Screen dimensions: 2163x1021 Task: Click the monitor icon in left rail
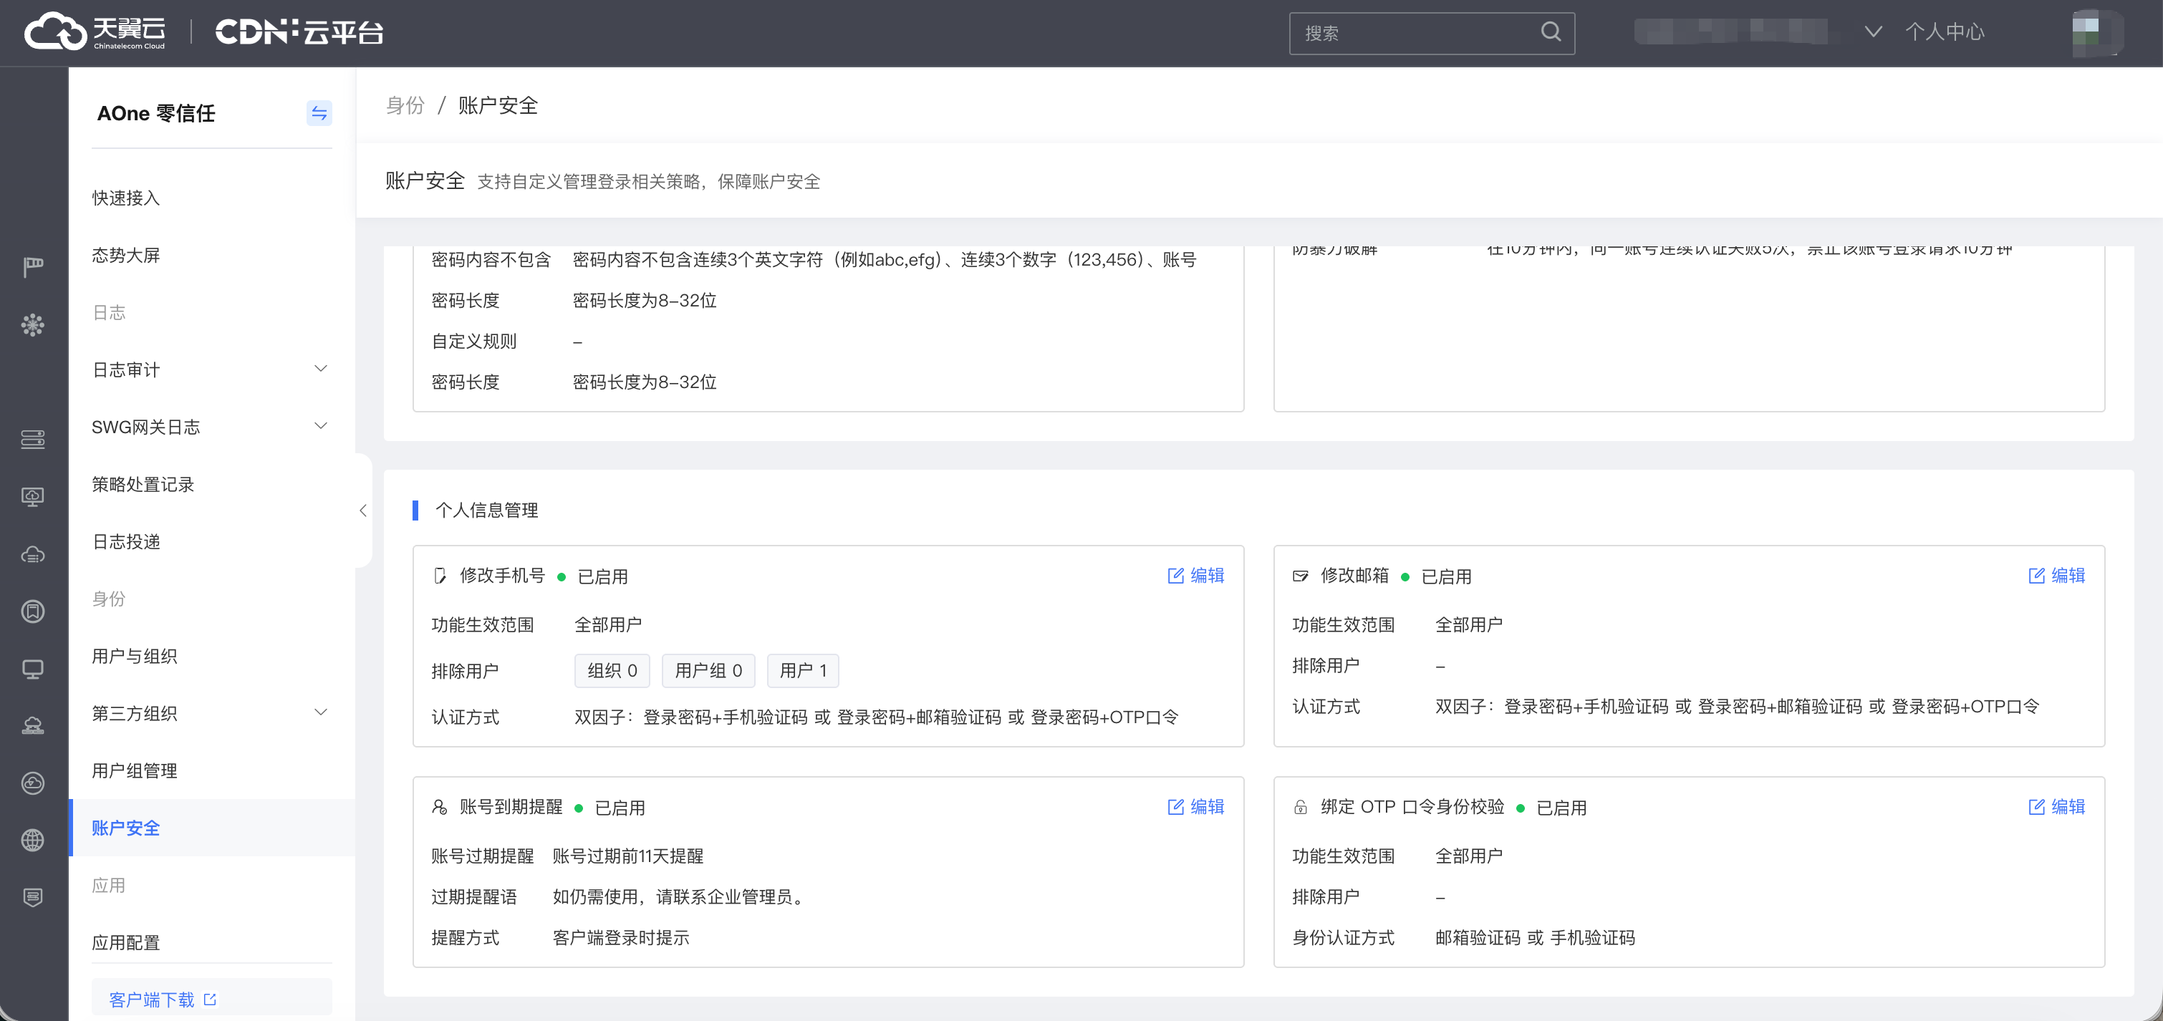33,668
